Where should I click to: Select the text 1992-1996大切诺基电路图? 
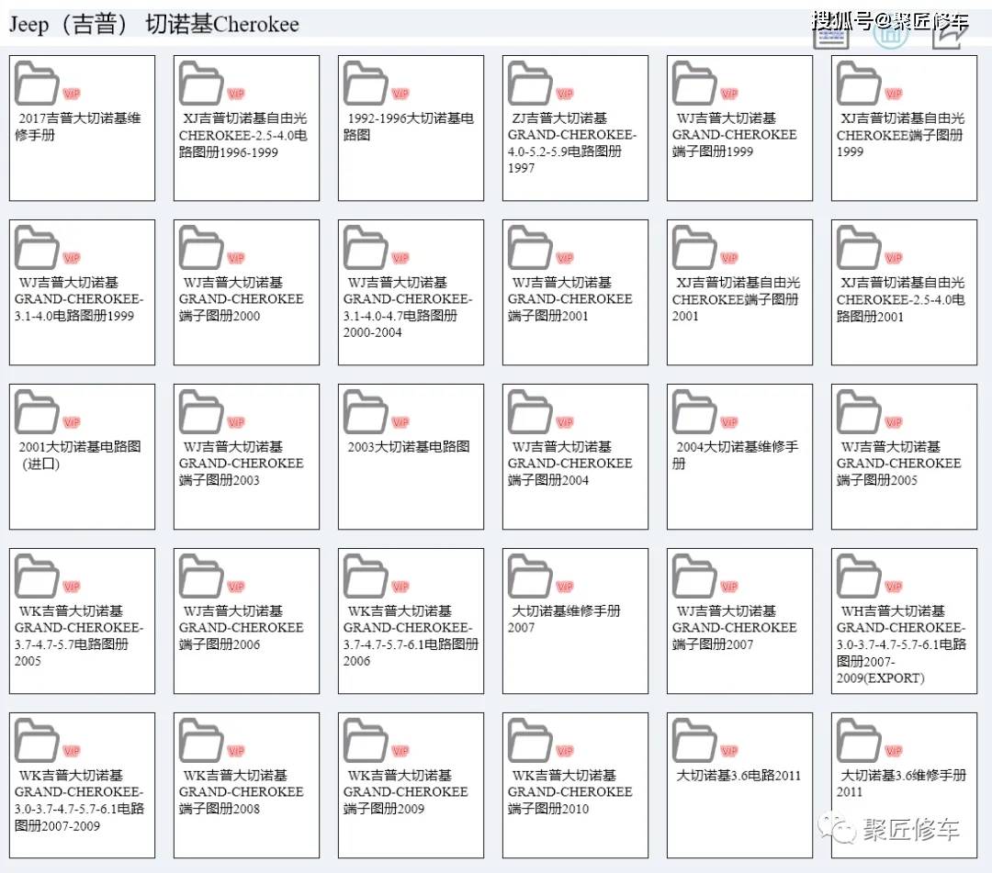[409, 127]
